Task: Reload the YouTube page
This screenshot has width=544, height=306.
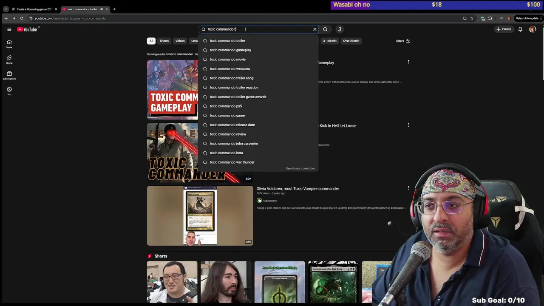Action: [22, 18]
